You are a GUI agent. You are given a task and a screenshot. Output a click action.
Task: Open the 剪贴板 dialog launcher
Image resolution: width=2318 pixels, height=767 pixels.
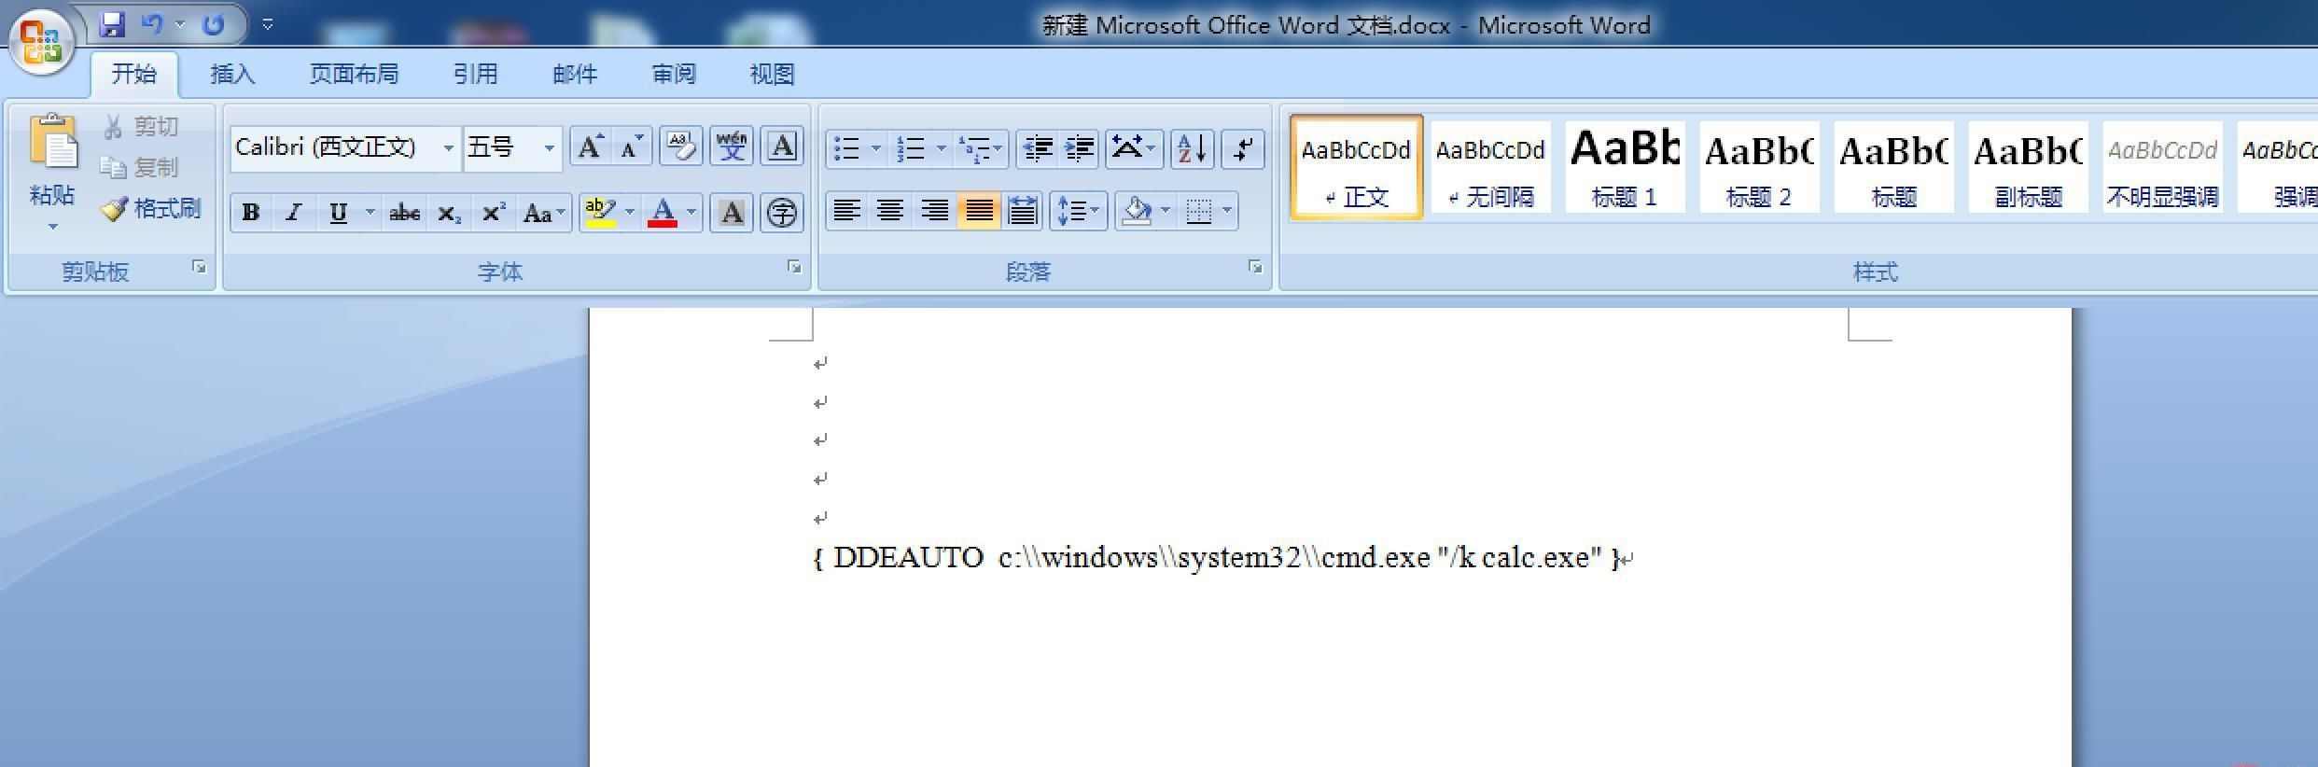coord(199,268)
